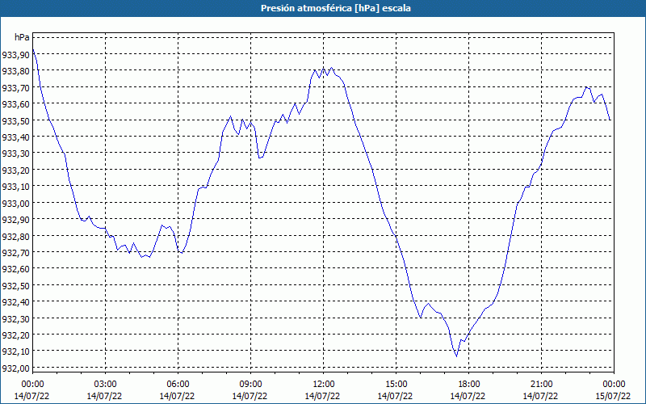The height and width of the screenshot is (404, 646).
Task: Select the 932,00 y-axis label
Action: point(15,368)
